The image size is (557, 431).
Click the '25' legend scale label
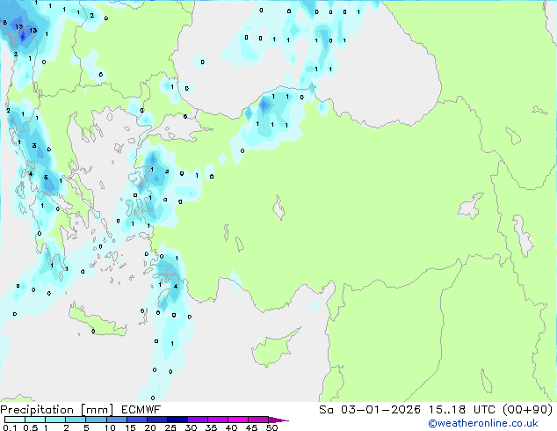[x=170, y=427]
